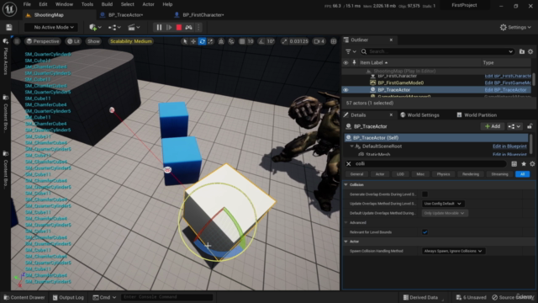Viewport: 538px width, 303px height.
Task: Toggle visibility eye of BP_TraceActor row
Action: point(345,90)
